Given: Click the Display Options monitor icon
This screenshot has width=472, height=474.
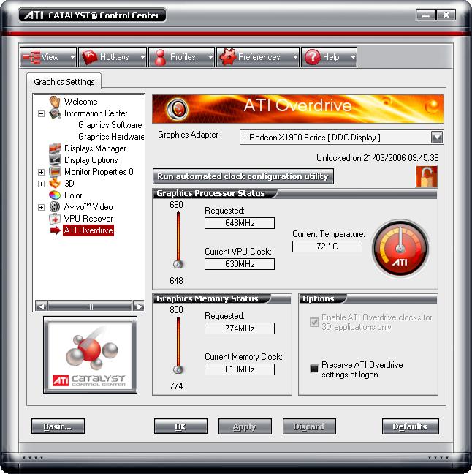Looking at the screenshot, I should pos(55,160).
